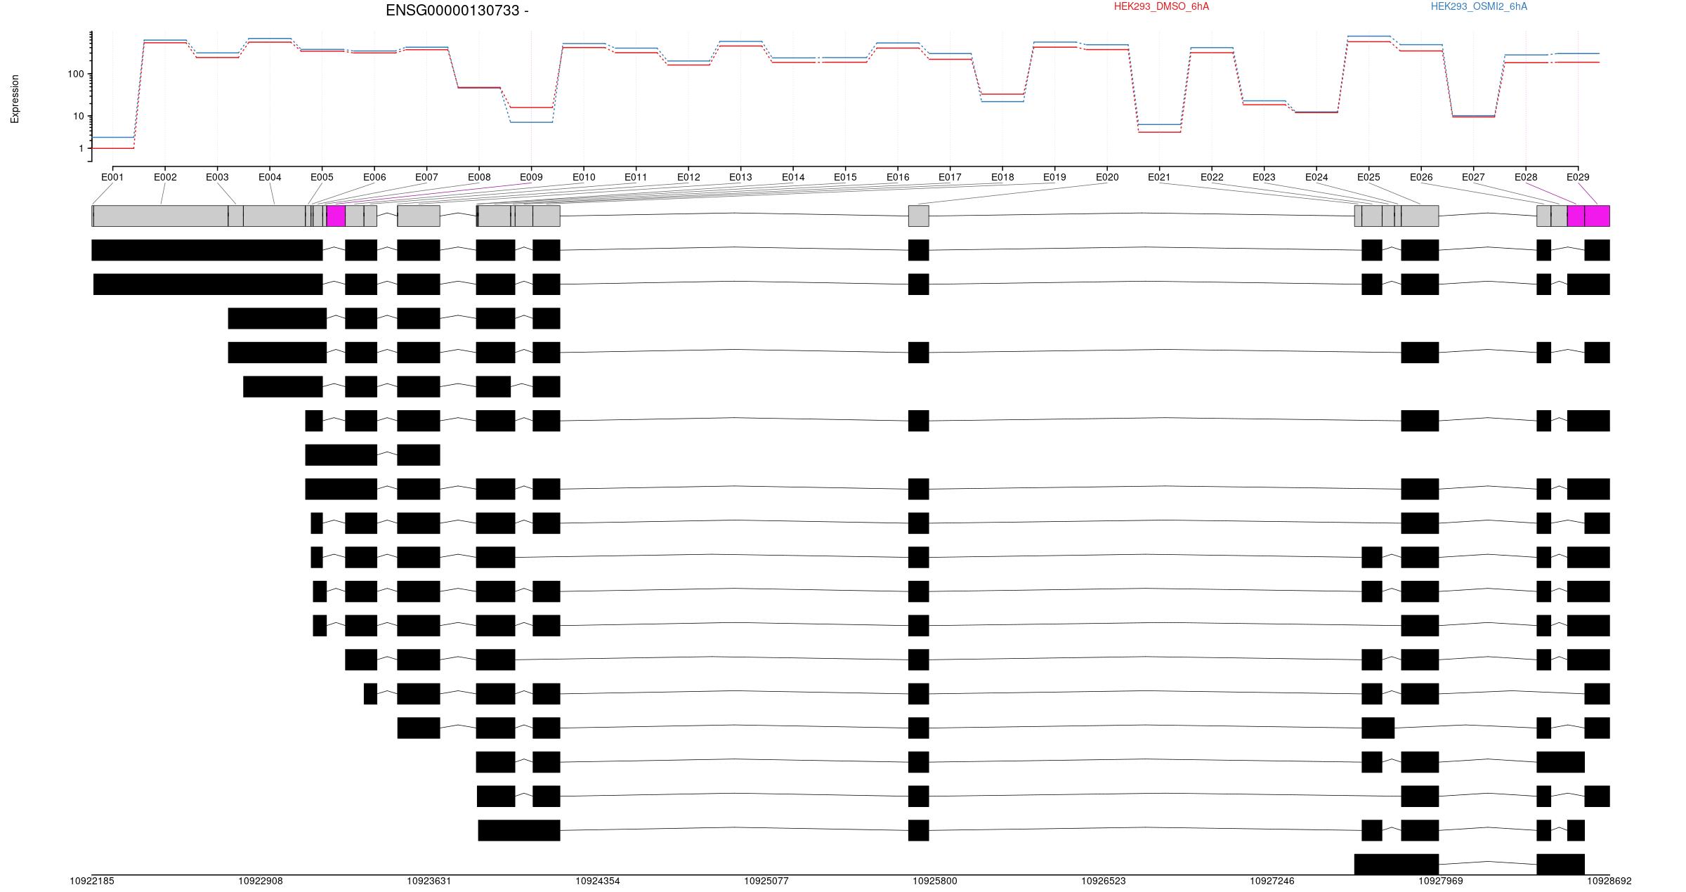The width and height of the screenshot is (1686, 892).
Task: Click exon label E016
Action: tap(898, 177)
